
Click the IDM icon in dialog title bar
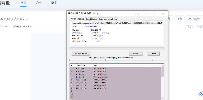point(69,13)
